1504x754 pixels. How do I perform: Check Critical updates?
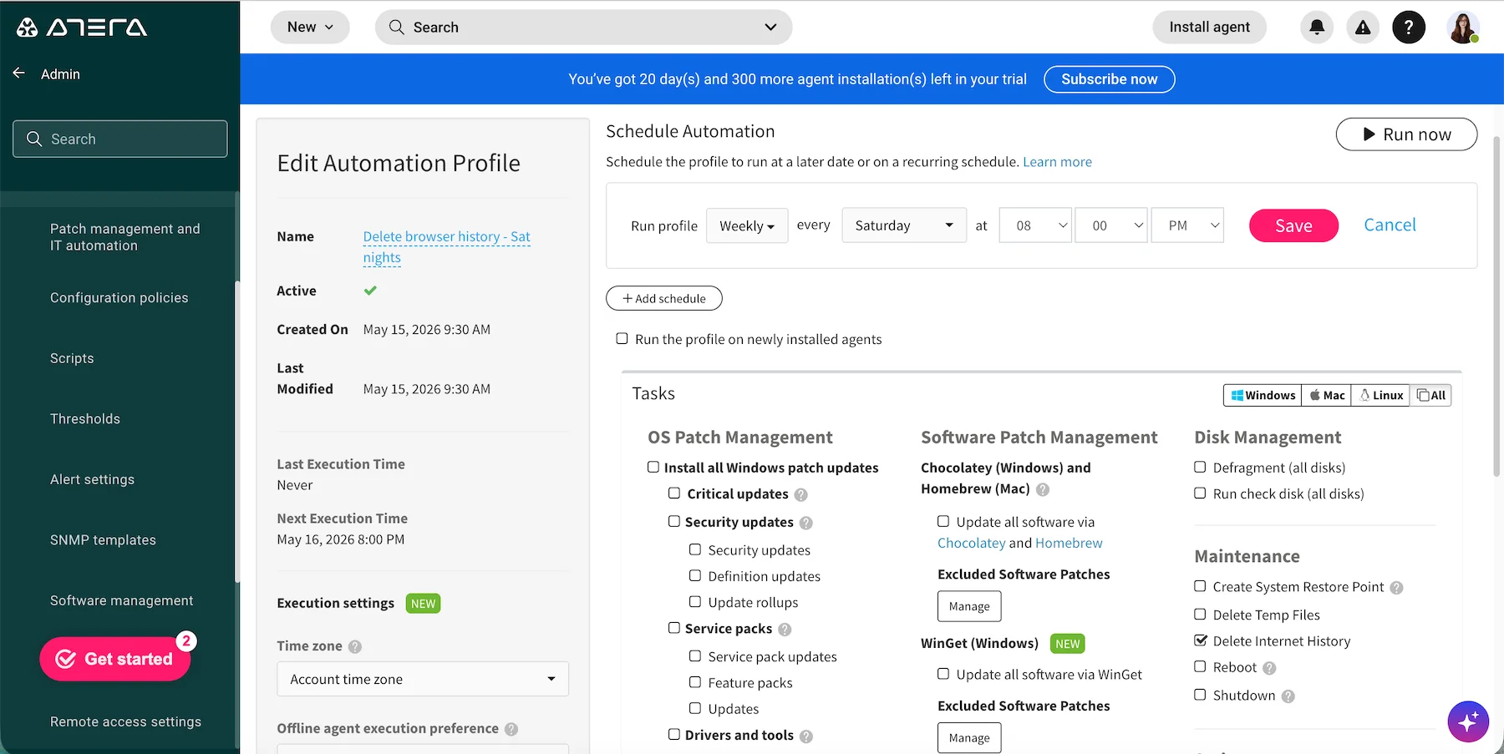point(674,493)
